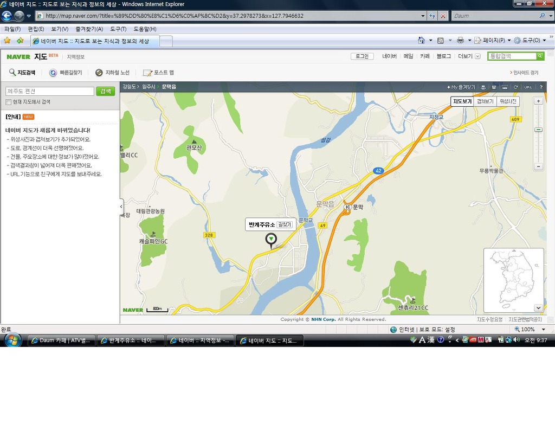Collapse the left search panel arrow
This screenshot has width=555, height=444.
pos(121,207)
